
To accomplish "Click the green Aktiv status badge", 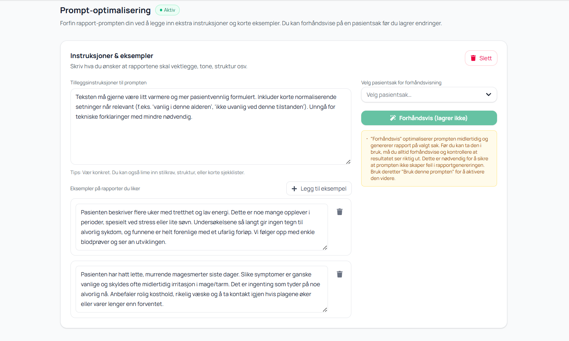I will (x=167, y=10).
